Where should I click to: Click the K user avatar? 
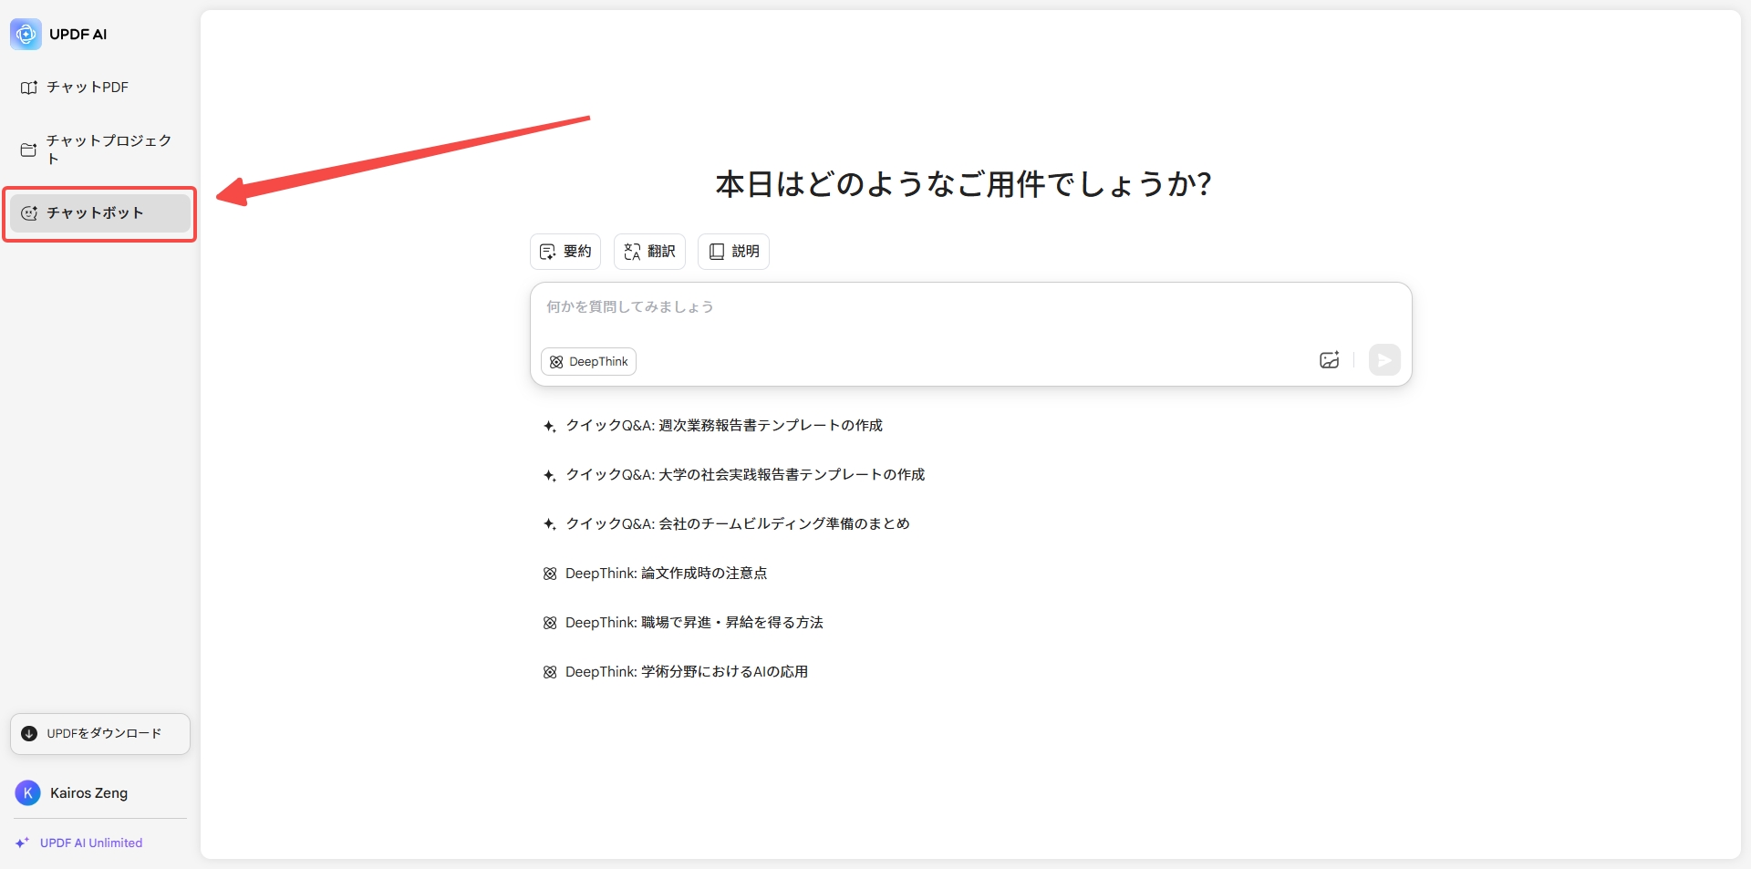[28, 793]
